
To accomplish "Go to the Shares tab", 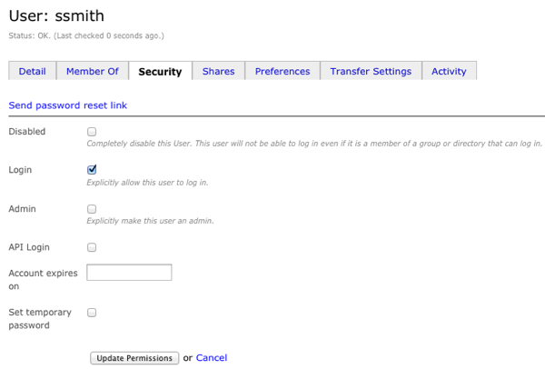I will pos(218,71).
